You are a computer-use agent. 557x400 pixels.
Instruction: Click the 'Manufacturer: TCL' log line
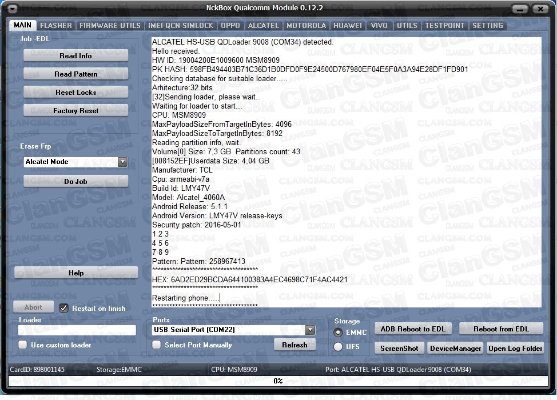pos(182,170)
